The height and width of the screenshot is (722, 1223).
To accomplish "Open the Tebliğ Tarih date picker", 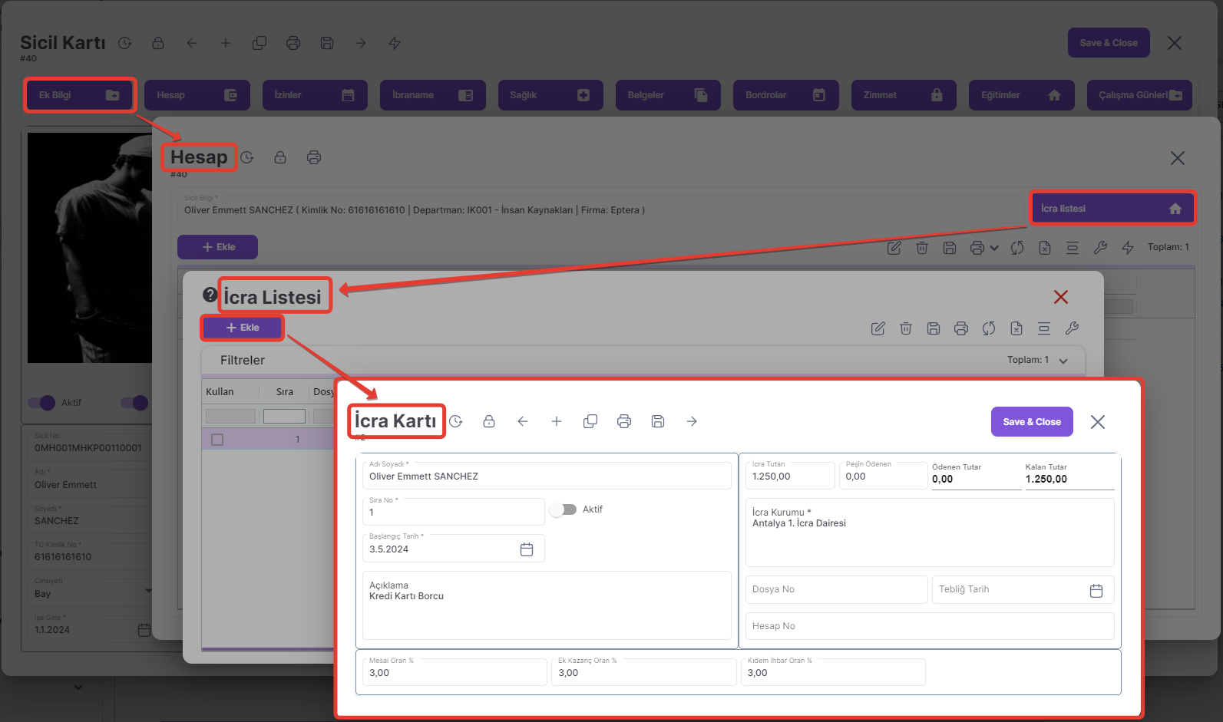I will point(1096,590).
